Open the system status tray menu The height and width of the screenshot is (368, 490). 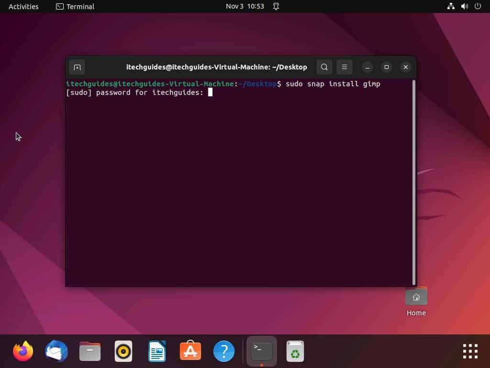pos(463,6)
